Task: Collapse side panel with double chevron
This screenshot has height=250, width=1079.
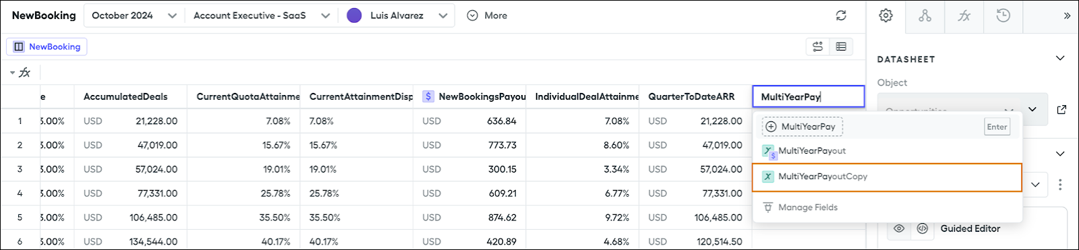Action: pos(1067,15)
